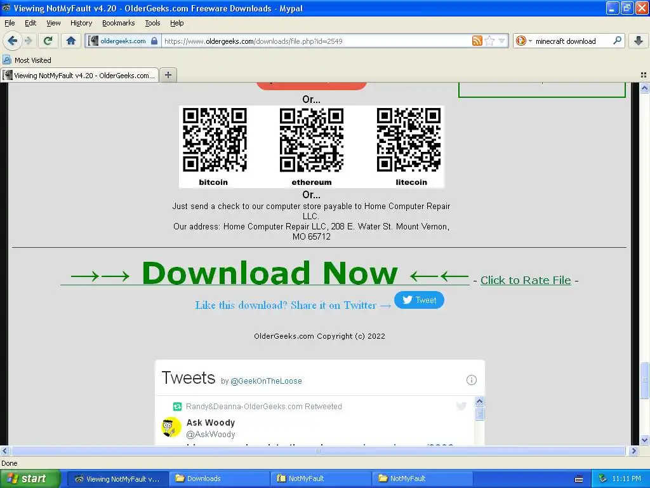Click the litecoin QR code
The image size is (650, 488).
(409, 140)
